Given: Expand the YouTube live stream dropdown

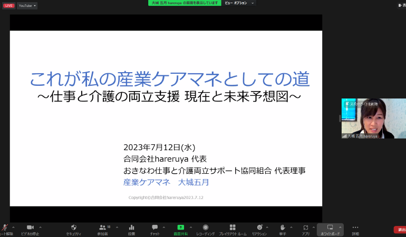Looking at the screenshot, I should (27, 5).
